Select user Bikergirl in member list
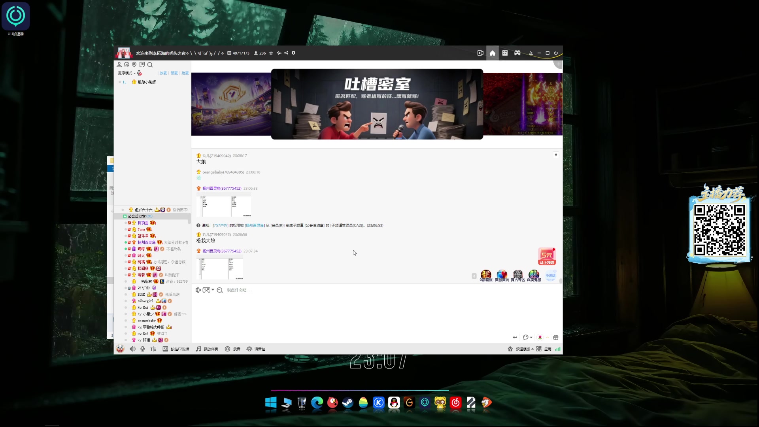This screenshot has width=759, height=427. [x=145, y=301]
